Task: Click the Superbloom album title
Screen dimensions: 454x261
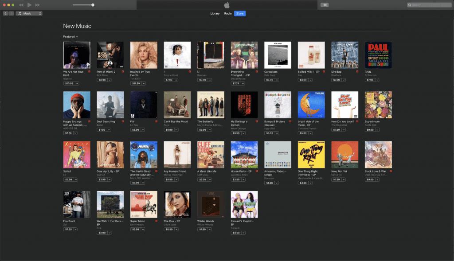Action: point(372,121)
